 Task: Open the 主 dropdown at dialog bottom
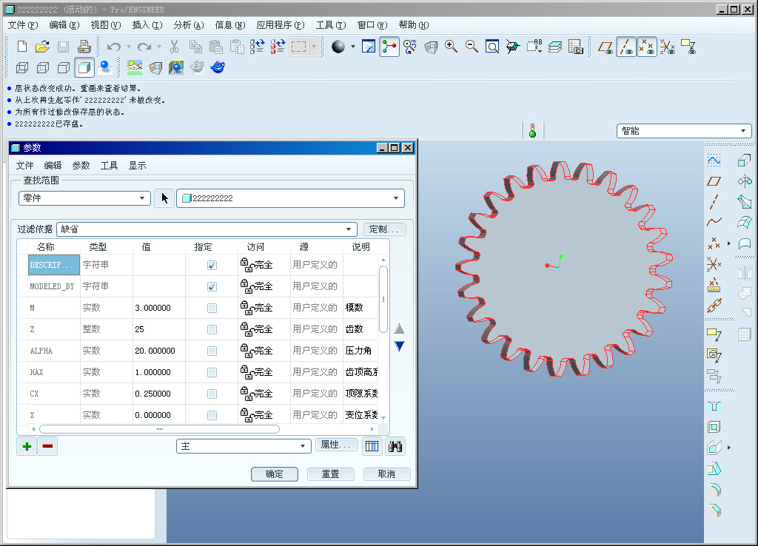pyautogui.click(x=243, y=446)
